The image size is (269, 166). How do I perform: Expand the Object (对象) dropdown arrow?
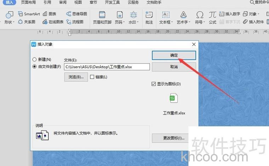click(x=258, y=14)
